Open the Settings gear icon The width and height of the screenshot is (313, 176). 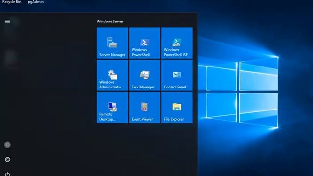coord(7,159)
